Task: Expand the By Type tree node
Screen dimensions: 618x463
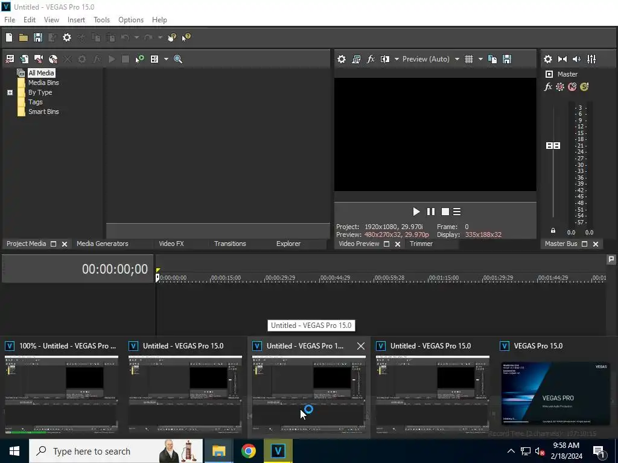Action: pyautogui.click(x=10, y=92)
